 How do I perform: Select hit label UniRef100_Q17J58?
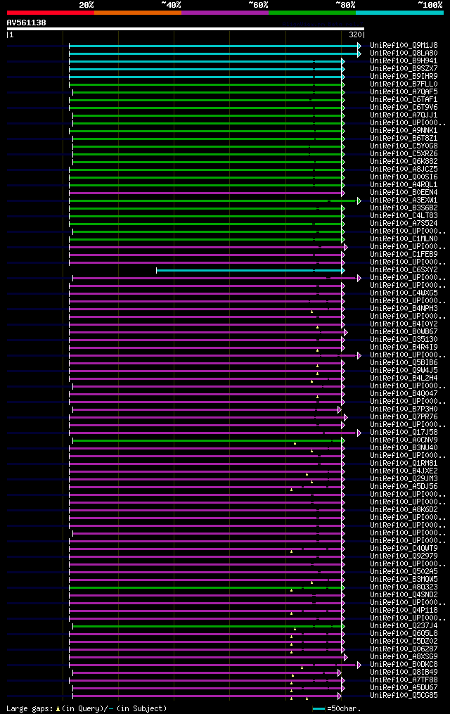404,433
